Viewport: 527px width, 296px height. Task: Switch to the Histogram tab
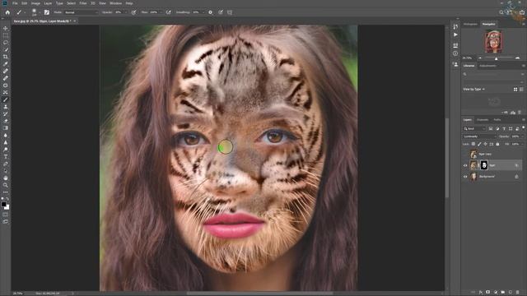[470, 24]
